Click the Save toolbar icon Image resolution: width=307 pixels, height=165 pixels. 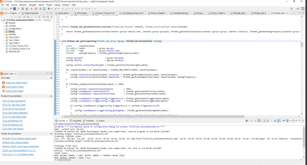click(2, 9)
